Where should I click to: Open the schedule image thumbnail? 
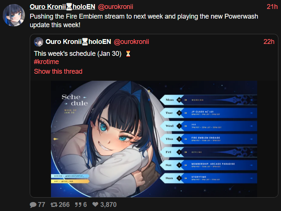(154, 139)
